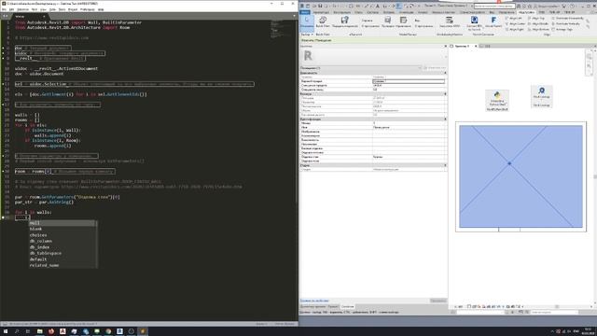Select choices in the autocomplete list

click(62, 235)
